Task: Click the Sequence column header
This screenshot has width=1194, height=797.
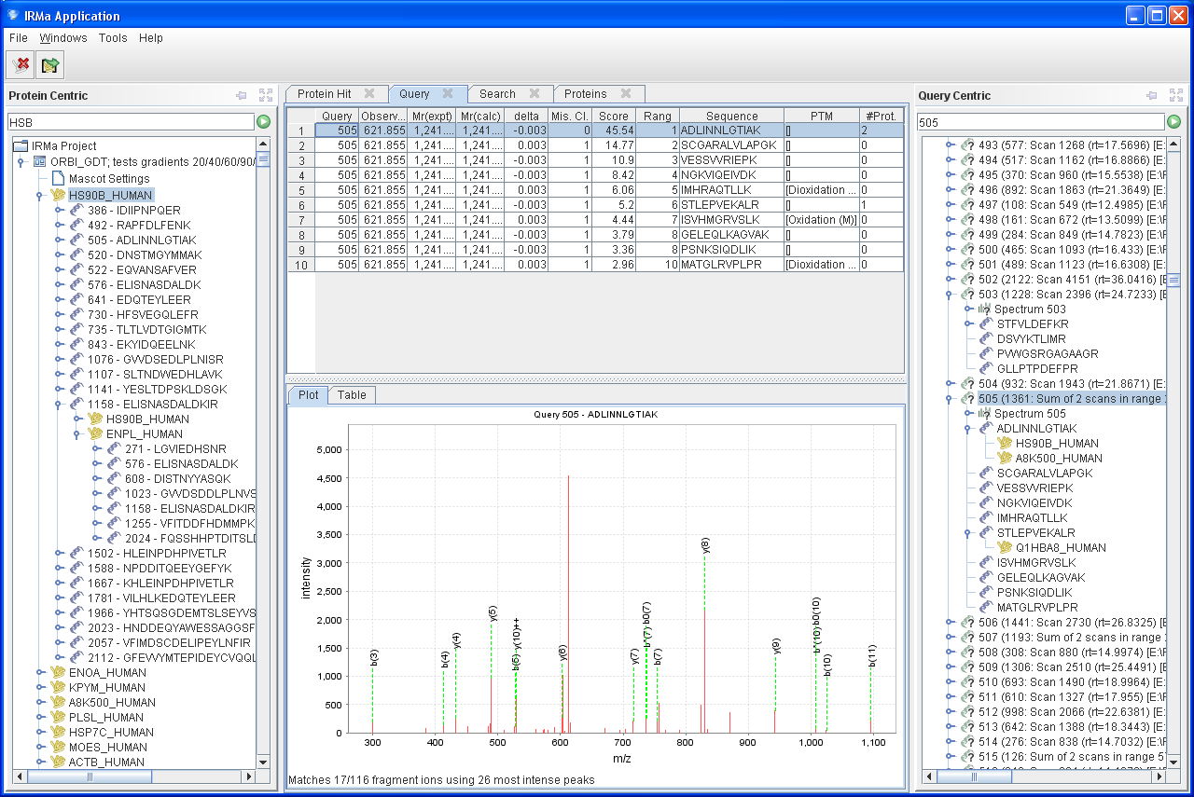Action: [731, 116]
